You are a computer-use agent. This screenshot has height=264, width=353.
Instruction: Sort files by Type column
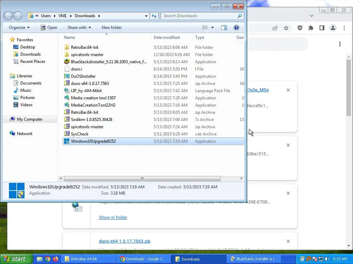200,37
